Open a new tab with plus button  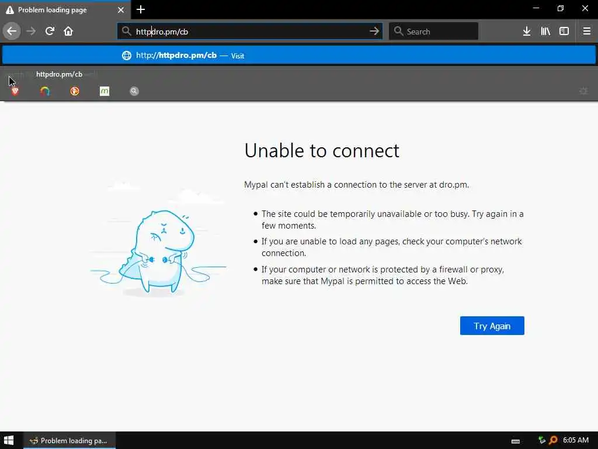tap(141, 9)
